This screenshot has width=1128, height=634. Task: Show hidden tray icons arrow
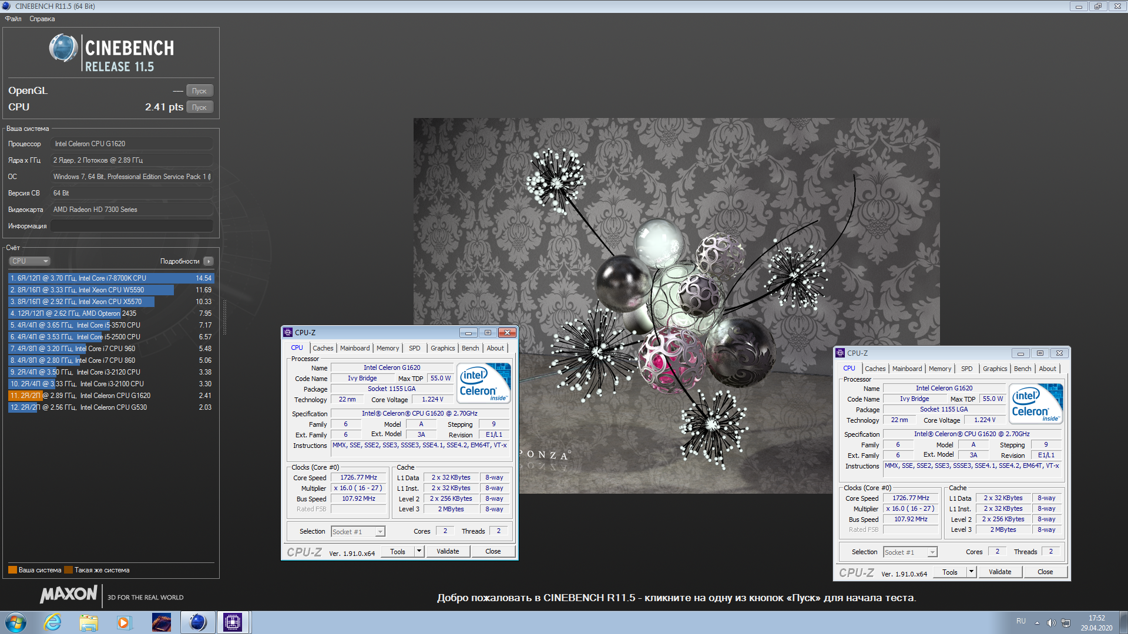tap(1037, 622)
